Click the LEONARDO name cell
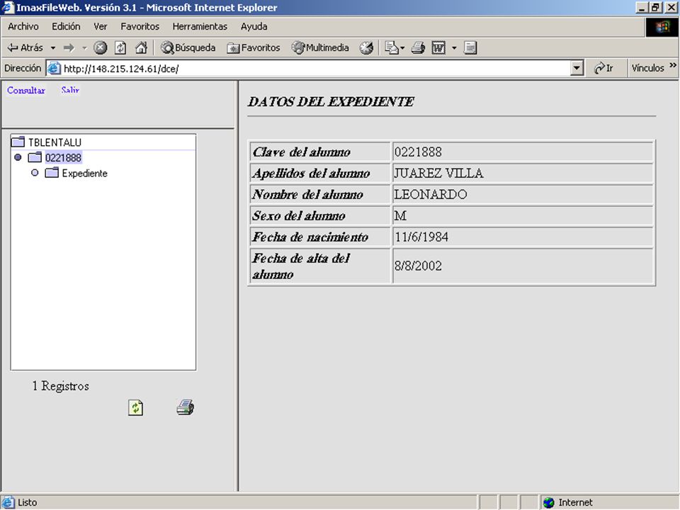This screenshot has width=680, height=510. point(523,194)
